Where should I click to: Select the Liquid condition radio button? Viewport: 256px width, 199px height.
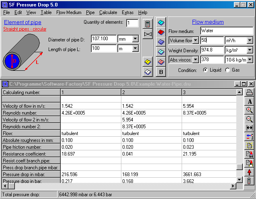[x=205, y=70]
